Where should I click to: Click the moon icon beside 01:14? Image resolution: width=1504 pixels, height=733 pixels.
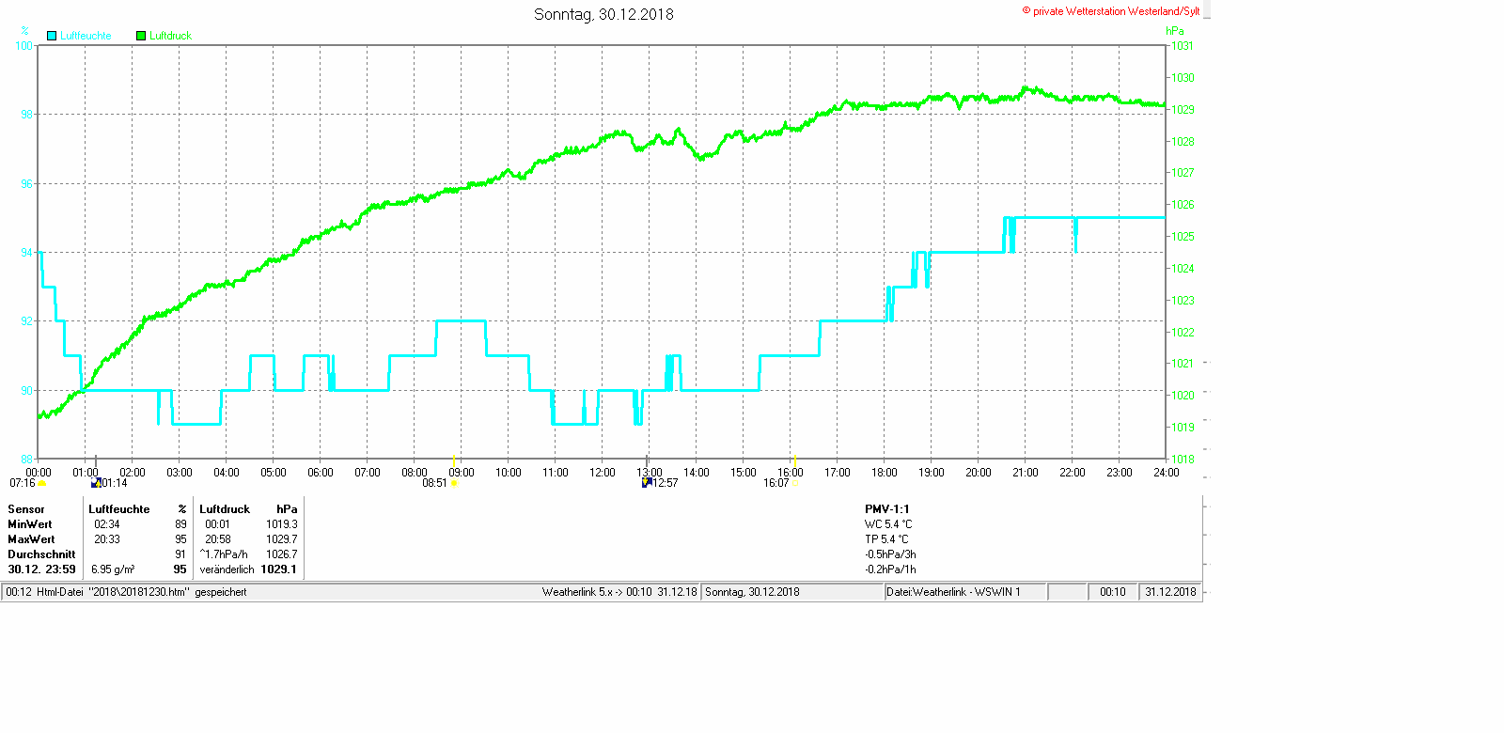(96, 483)
